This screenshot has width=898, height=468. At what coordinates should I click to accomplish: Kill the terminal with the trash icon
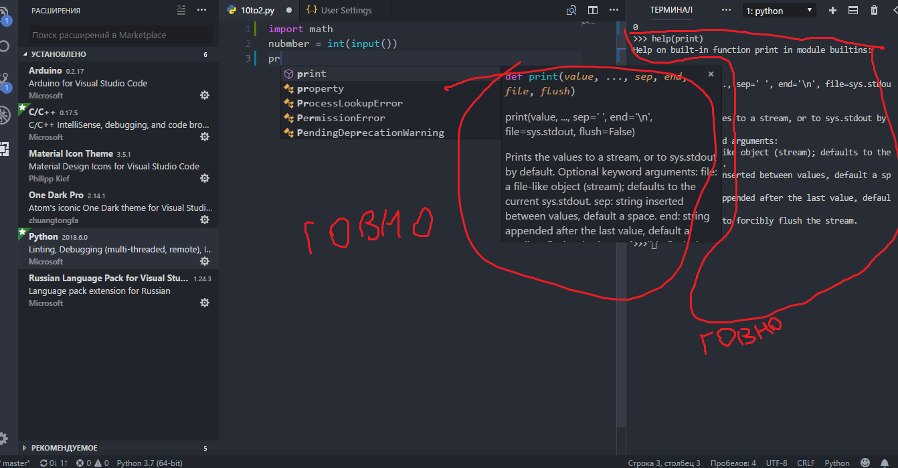[x=874, y=10]
